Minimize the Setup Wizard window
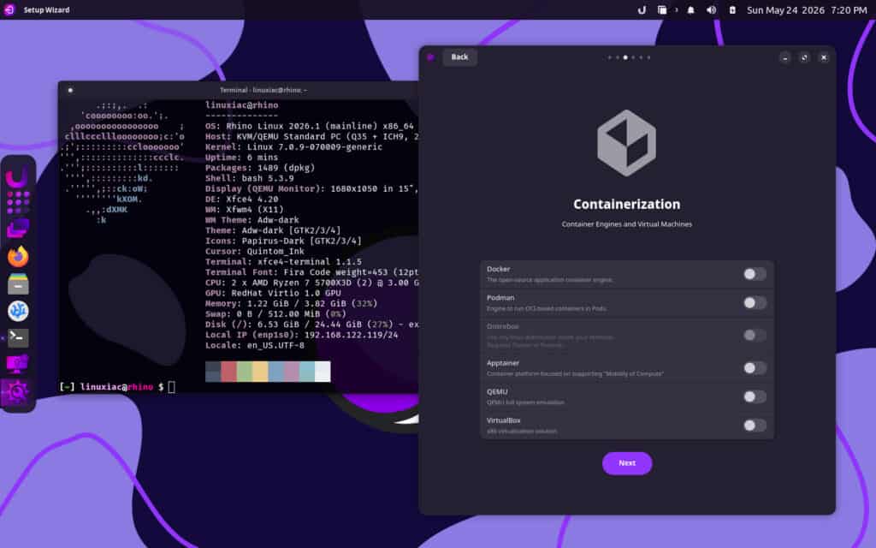This screenshot has width=876, height=548. (x=785, y=57)
